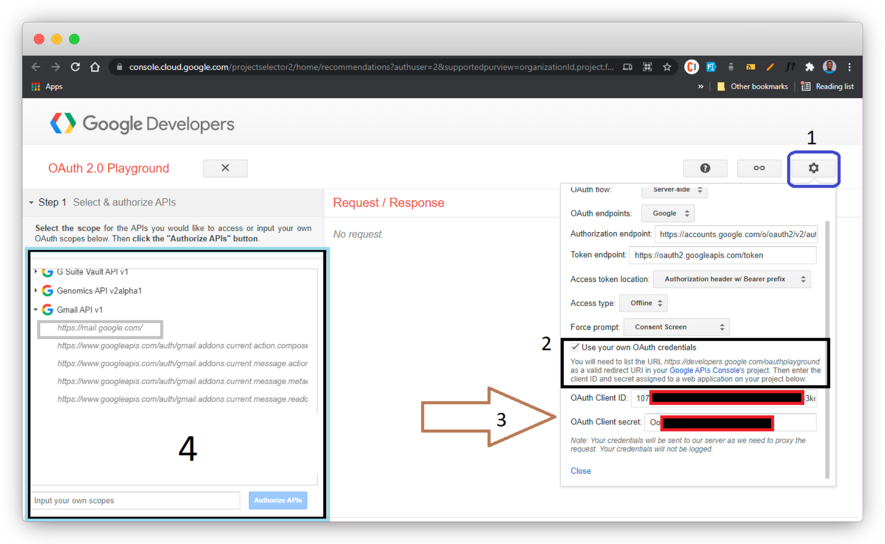
Task: Click the OAuth Client ID field
Action: click(724, 398)
